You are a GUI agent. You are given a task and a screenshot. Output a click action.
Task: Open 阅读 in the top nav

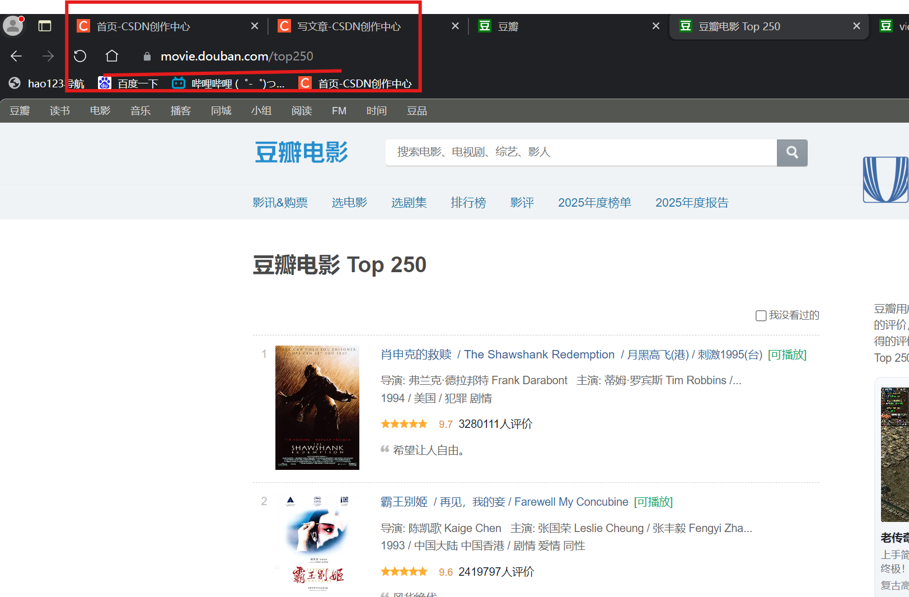click(302, 111)
